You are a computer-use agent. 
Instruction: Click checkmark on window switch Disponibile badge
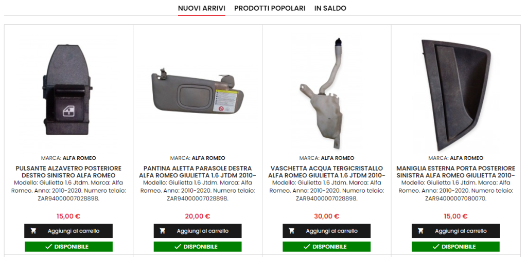click(x=49, y=247)
